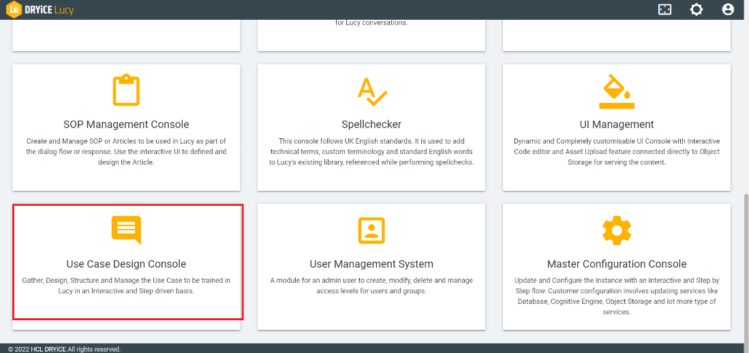Click the SOP Management clipboard icon
The width and height of the screenshot is (749, 353).
tap(126, 90)
